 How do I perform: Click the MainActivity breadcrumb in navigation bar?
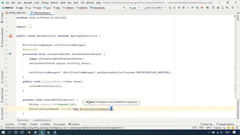97,7
